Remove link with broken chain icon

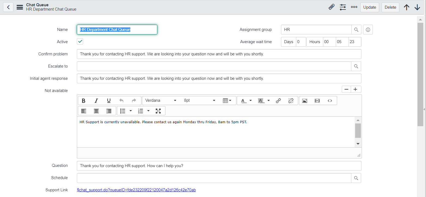(291, 101)
